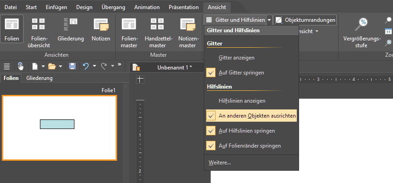Undo the last action

[86, 66]
